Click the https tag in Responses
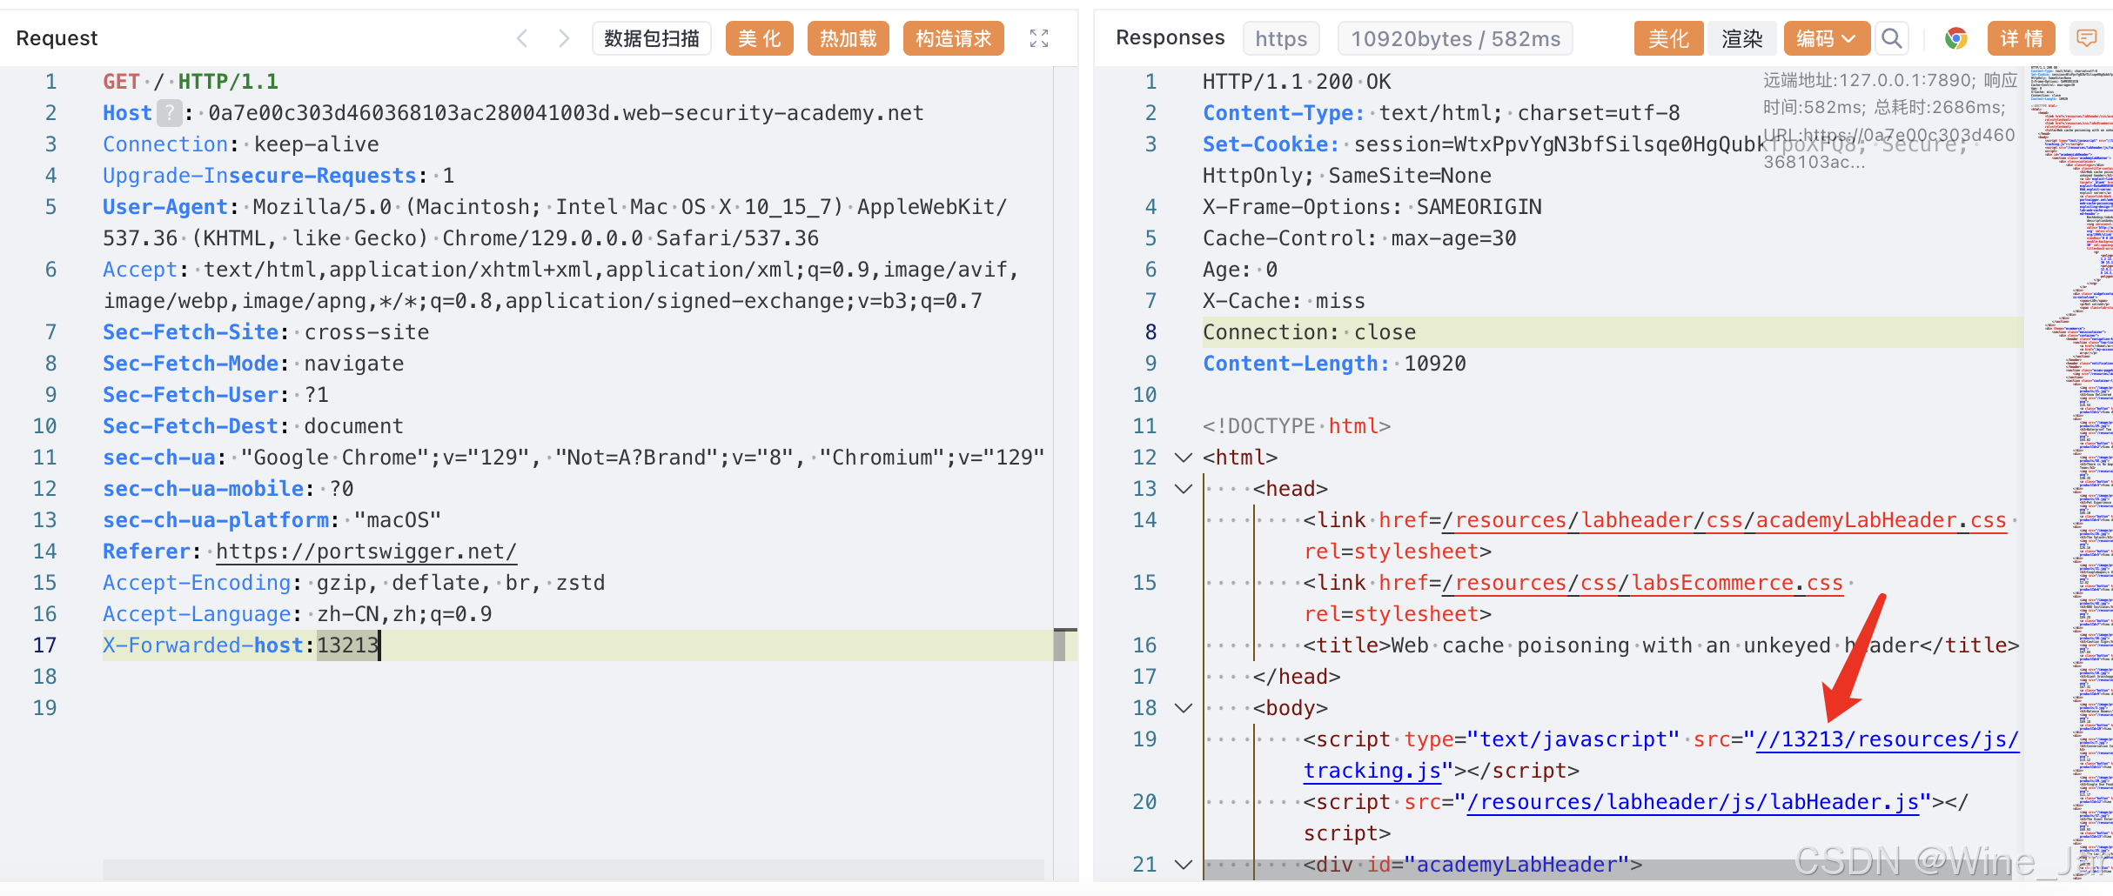 1282,38
